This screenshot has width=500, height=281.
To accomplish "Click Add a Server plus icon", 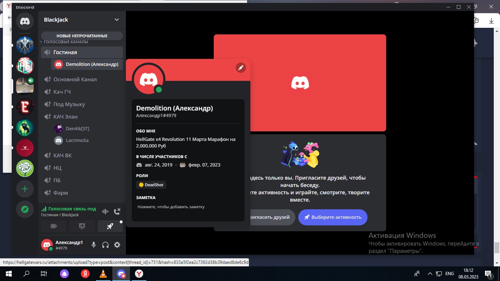I will point(25,189).
